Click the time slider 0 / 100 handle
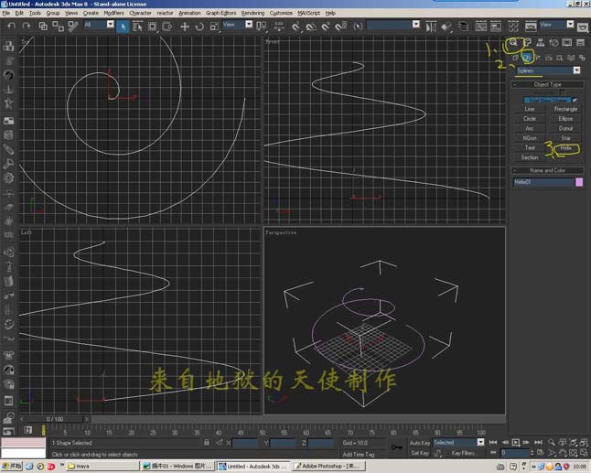 (x=55, y=419)
